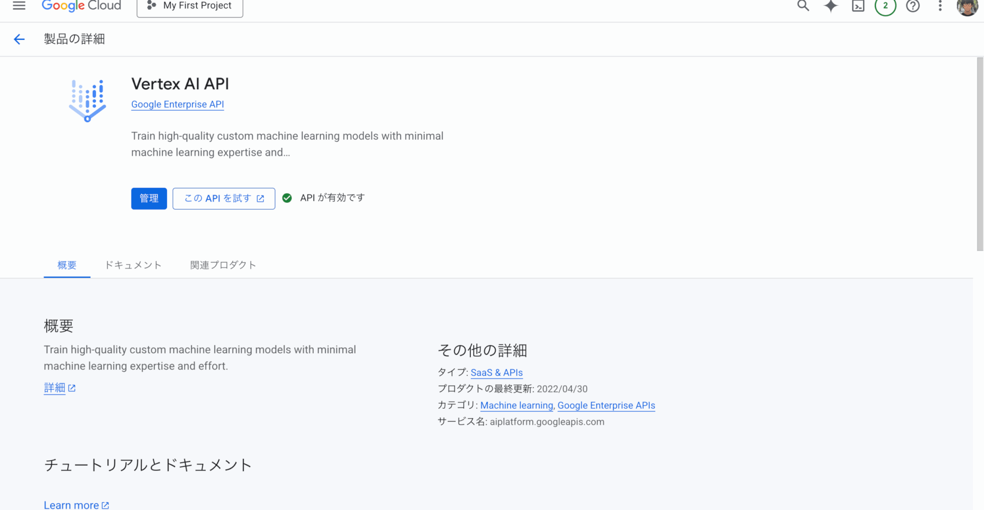
Task: Select the 概要 tab
Action: [67, 265]
